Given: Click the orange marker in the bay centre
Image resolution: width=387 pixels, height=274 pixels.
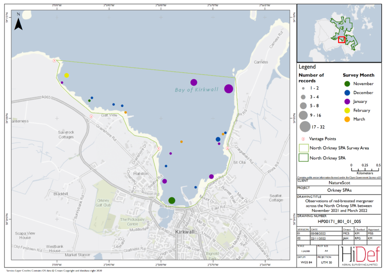Looking at the screenshot, I should [181, 142].
